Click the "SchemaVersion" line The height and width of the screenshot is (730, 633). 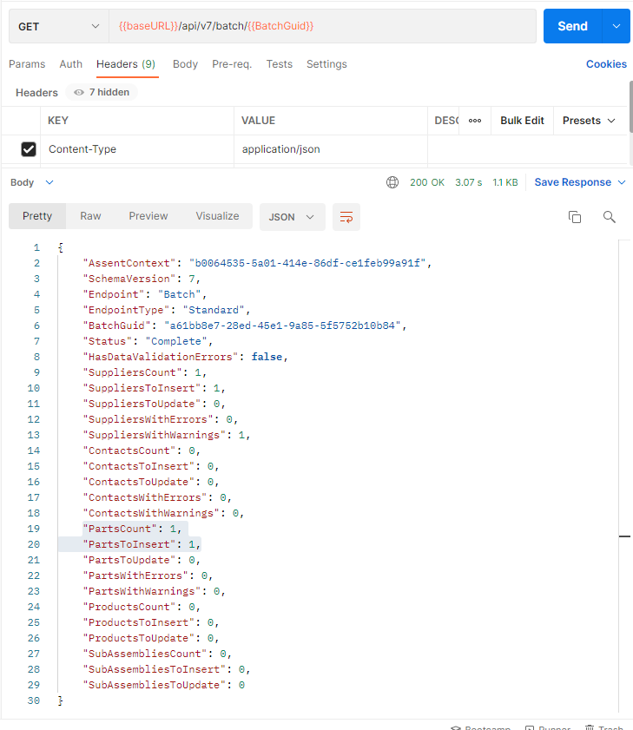[x=142, y=279]
